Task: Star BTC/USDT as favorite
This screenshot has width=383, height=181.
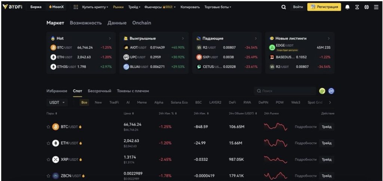Action: [x=48, y=127]
